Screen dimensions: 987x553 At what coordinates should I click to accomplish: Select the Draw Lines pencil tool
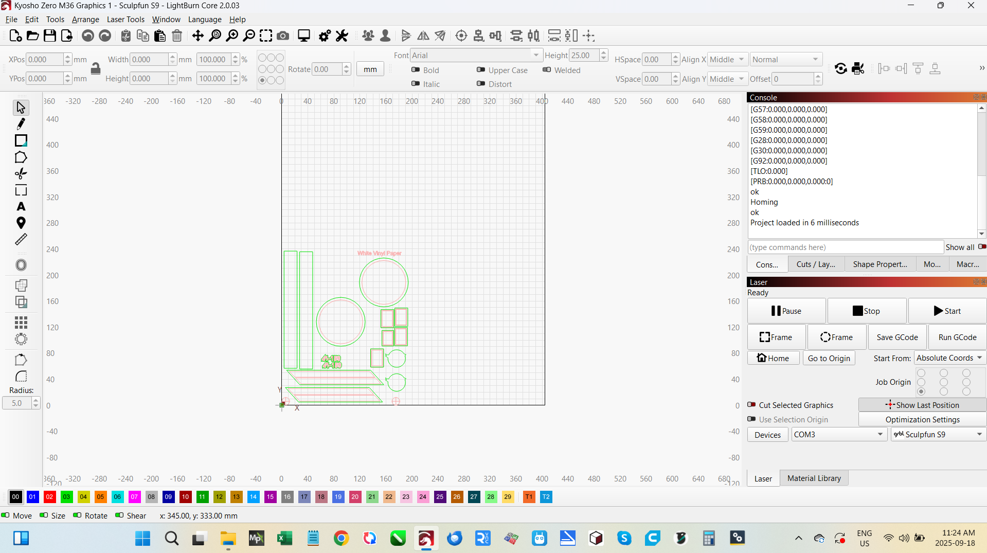tap(21, 124)
